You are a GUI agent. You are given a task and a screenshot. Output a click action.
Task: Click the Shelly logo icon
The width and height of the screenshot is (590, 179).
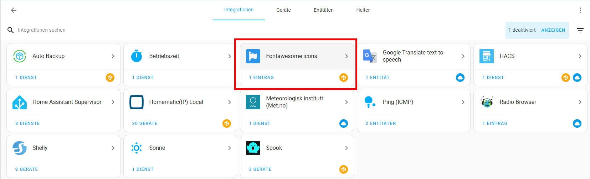click(20, 148)
